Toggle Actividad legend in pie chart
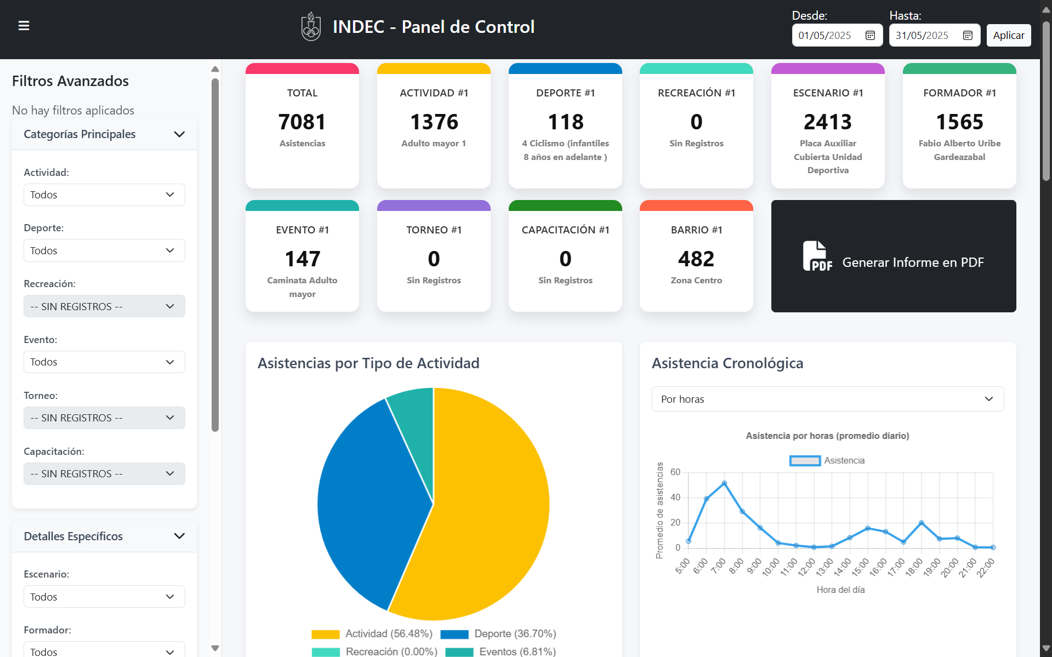The width and height of the screenshot is (1052, 657). (x=372, y=634)
